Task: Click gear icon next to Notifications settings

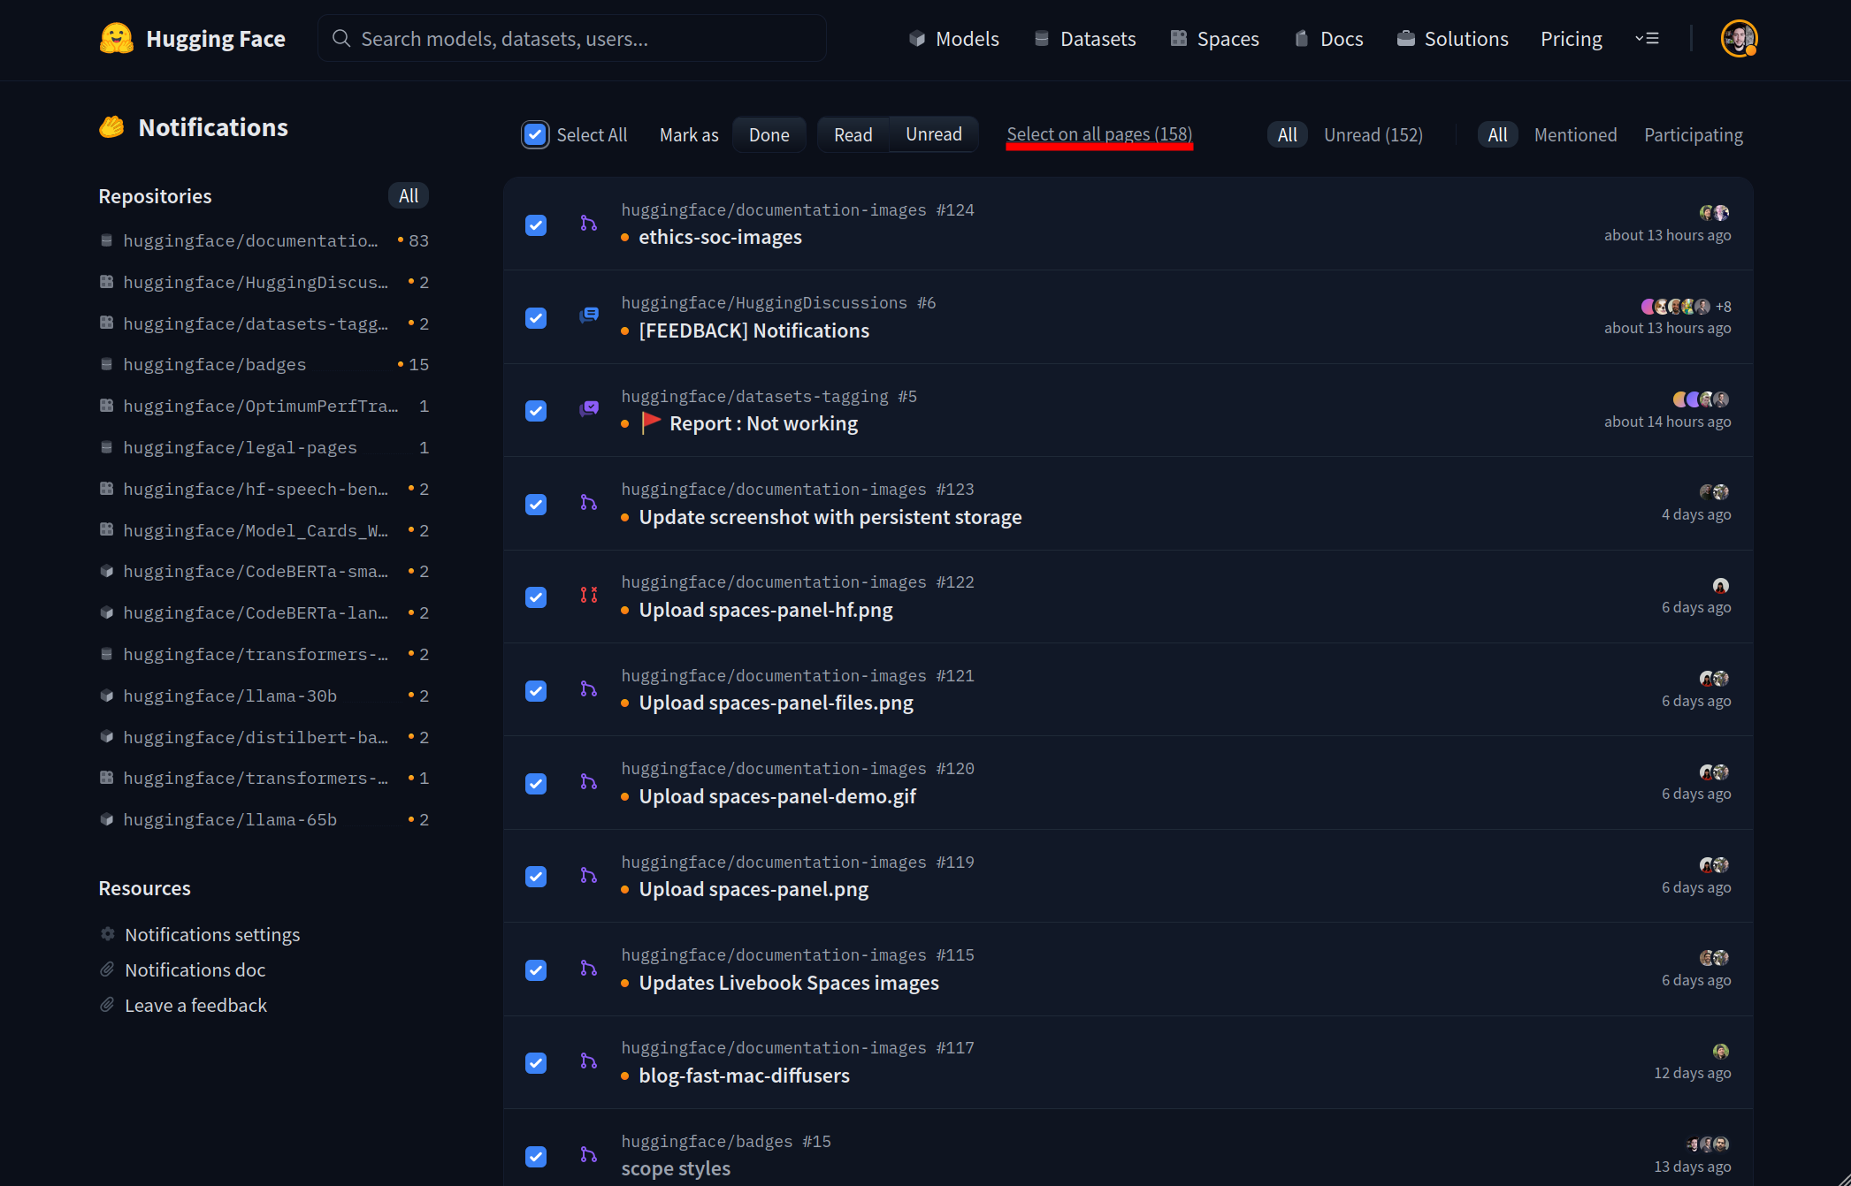Action: pos(108,934)
